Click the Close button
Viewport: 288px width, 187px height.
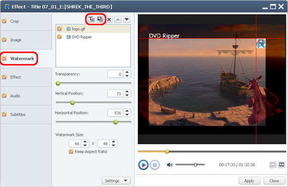(x=274, y=181)
